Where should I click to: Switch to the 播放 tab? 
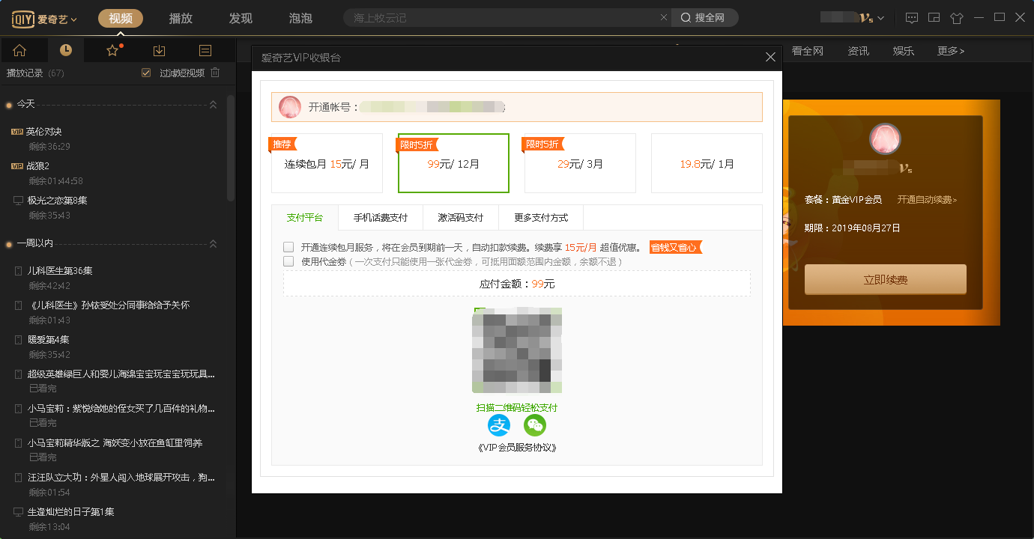tap(181, 18)
